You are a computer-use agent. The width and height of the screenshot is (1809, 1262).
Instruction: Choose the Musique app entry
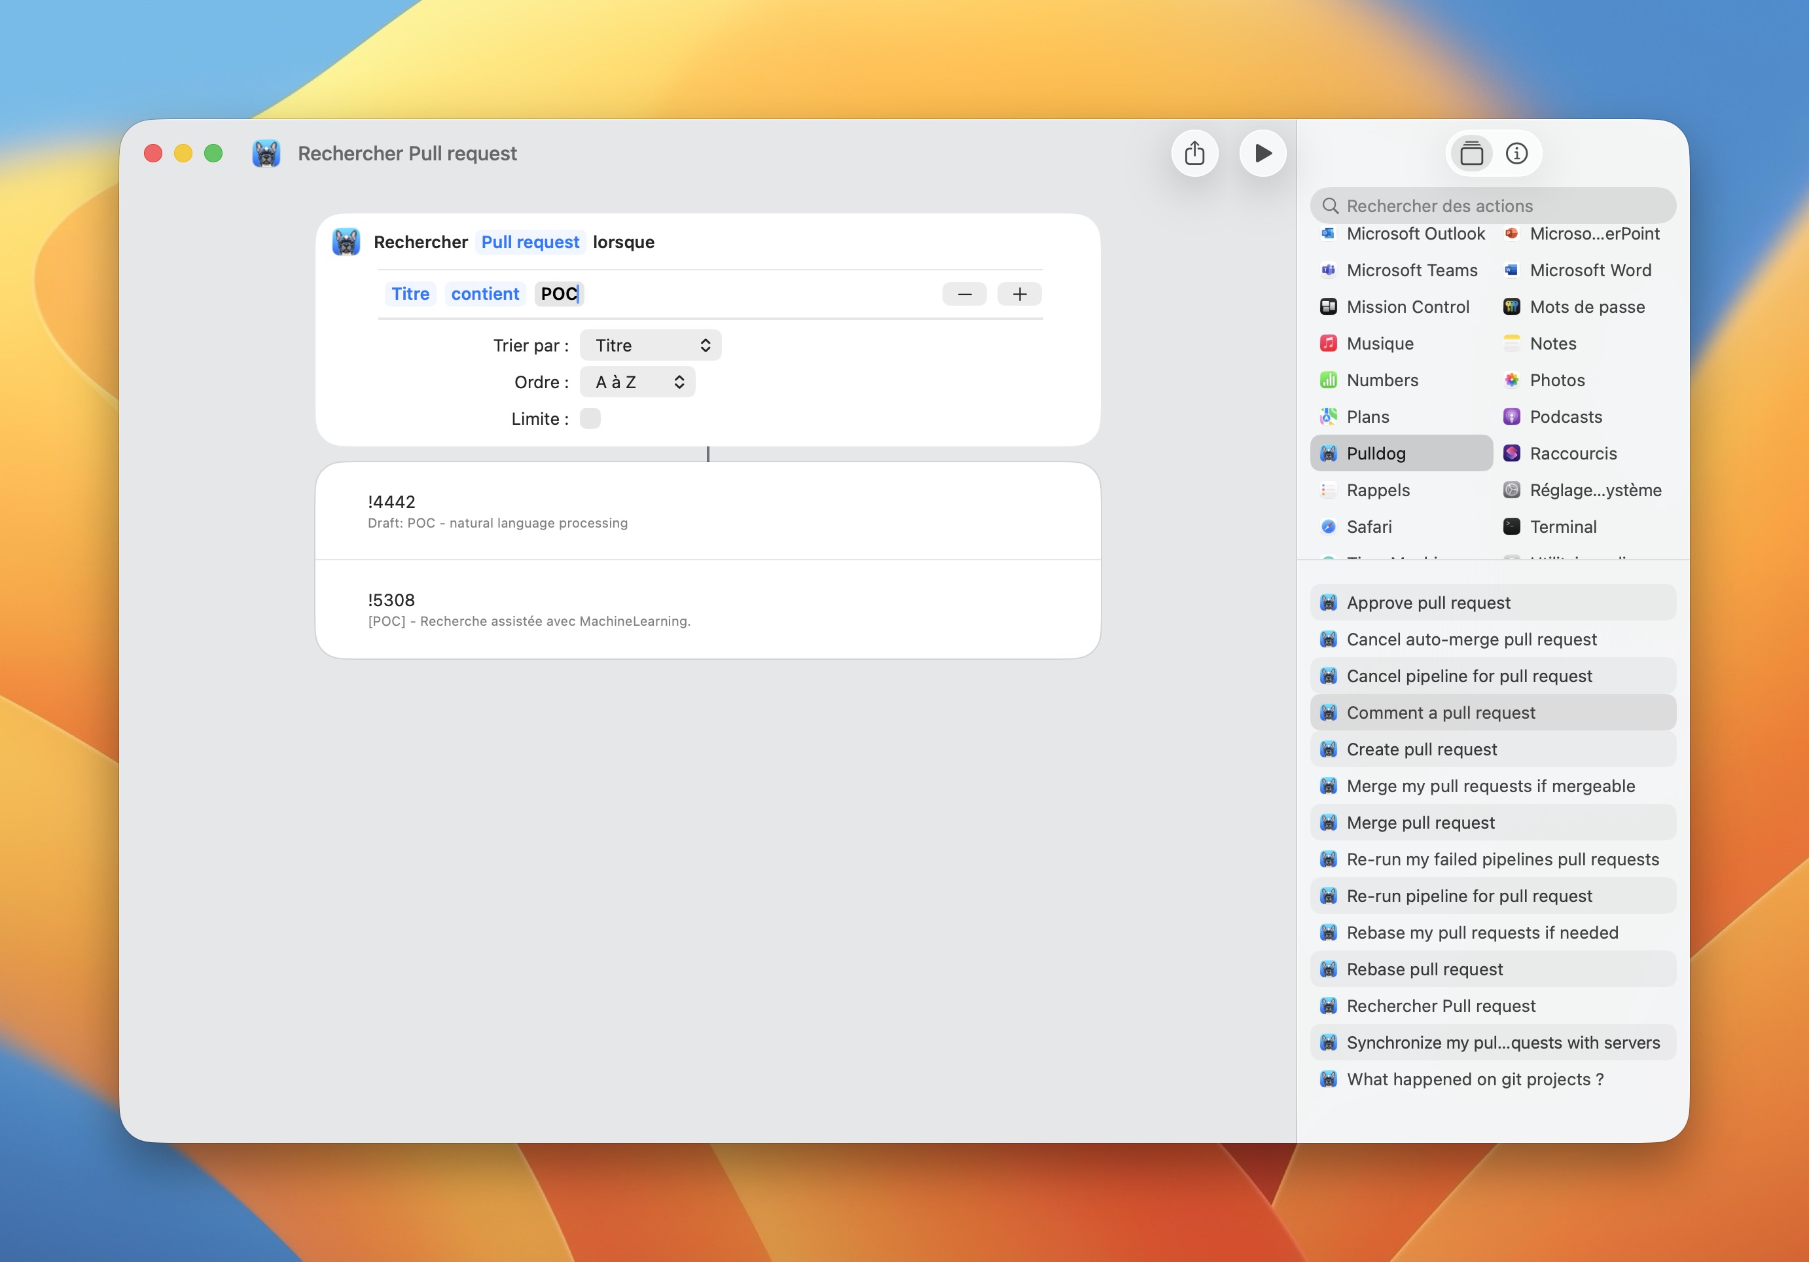click(x=1380, y=344)
